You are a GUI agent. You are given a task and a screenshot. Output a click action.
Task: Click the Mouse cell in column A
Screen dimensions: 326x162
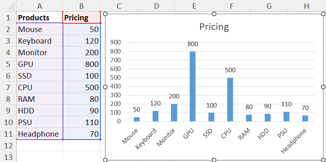tap(40, 29)
